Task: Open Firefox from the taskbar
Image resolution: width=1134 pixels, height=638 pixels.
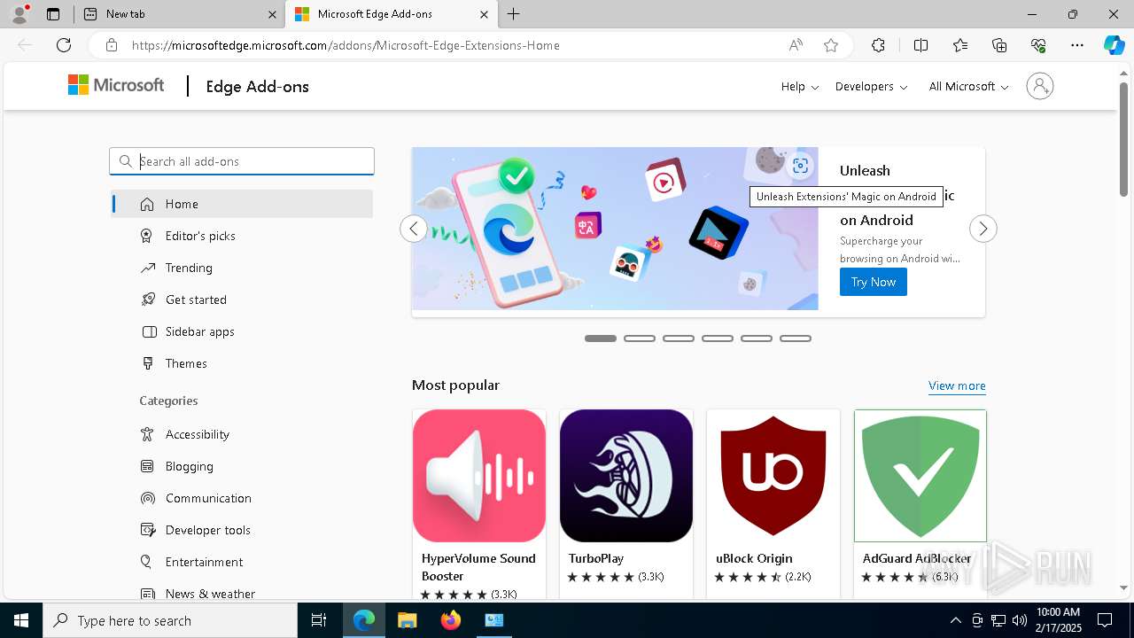Action: [451, 620]
